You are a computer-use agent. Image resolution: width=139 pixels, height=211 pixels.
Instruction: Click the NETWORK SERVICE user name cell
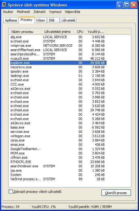point(58,46)
